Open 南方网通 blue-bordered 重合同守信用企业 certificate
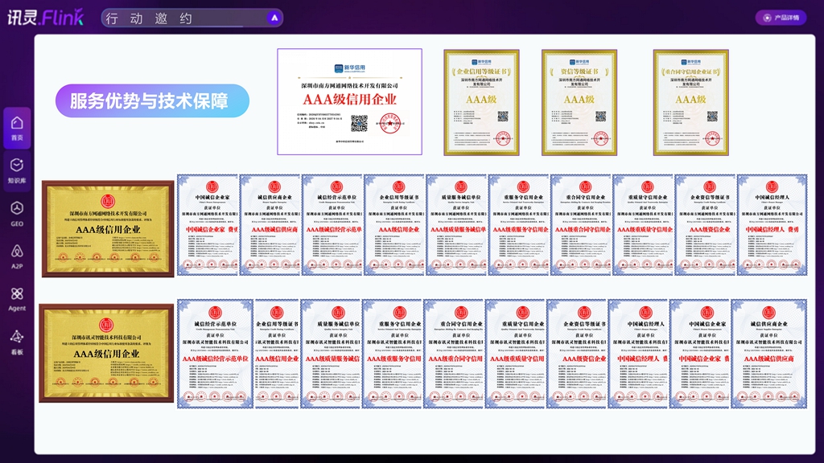This screenshot has height=463, width=824. tap(581, 225)
